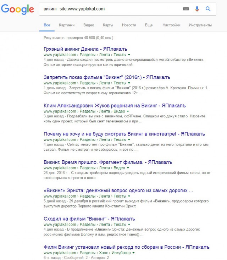Focus the search query input field

(111, 9)
